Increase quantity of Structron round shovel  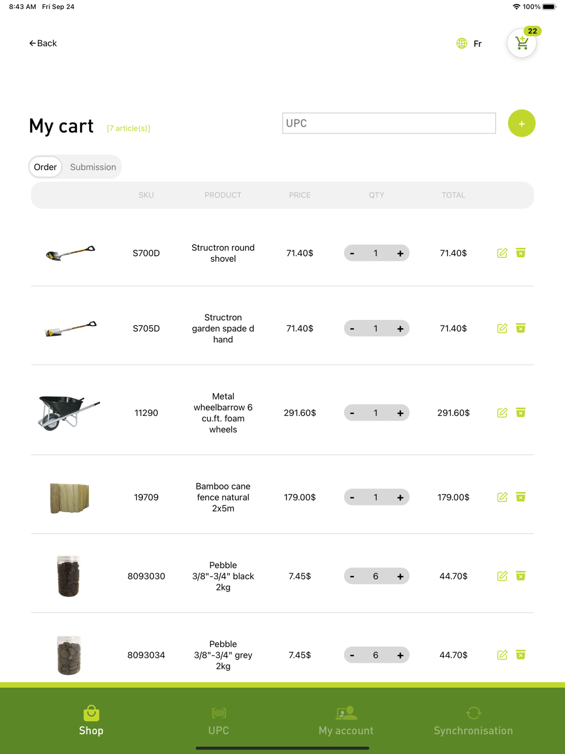click(x=400, y=253)
